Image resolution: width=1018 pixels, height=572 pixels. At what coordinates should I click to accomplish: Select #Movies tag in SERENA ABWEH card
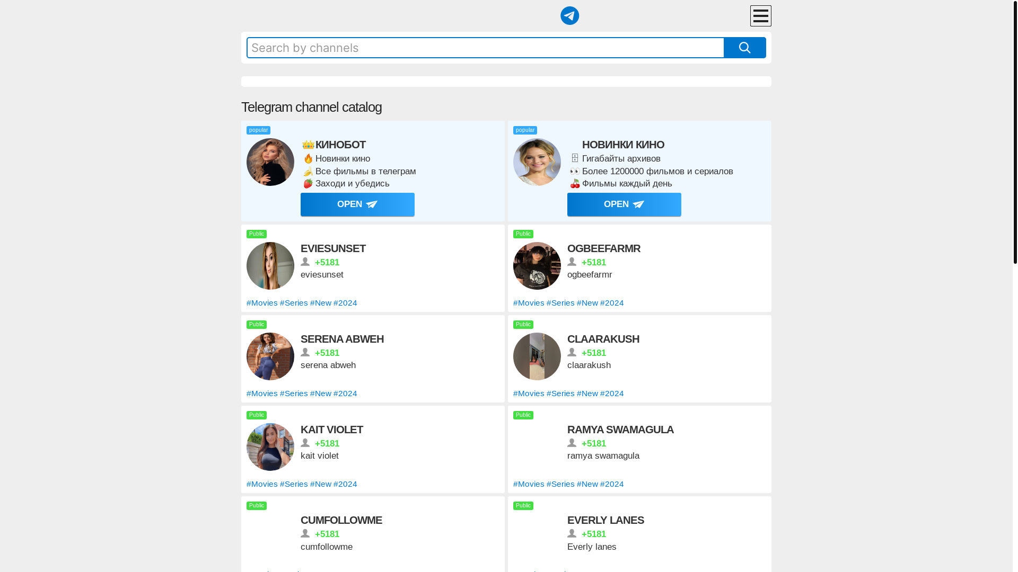[x=262, y=394]
